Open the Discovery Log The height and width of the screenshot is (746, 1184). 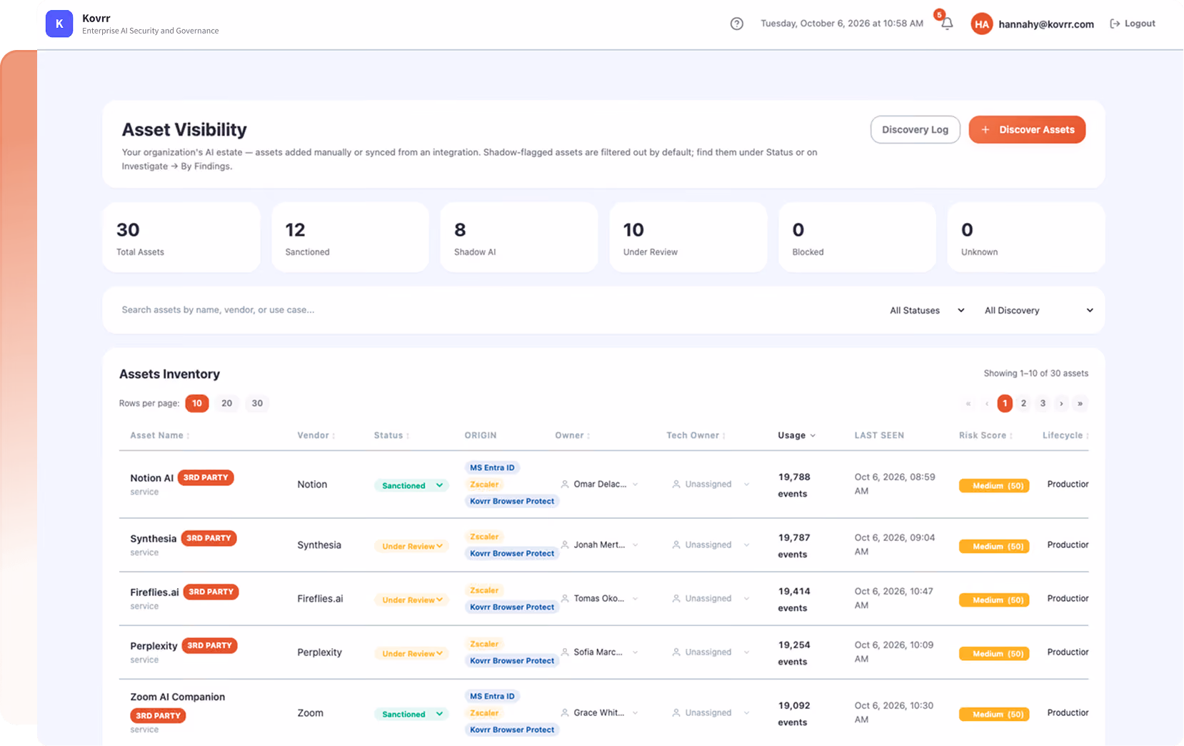point(915,129)
